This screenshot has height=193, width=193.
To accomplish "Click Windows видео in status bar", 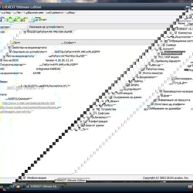I will (x=37, y=178).
